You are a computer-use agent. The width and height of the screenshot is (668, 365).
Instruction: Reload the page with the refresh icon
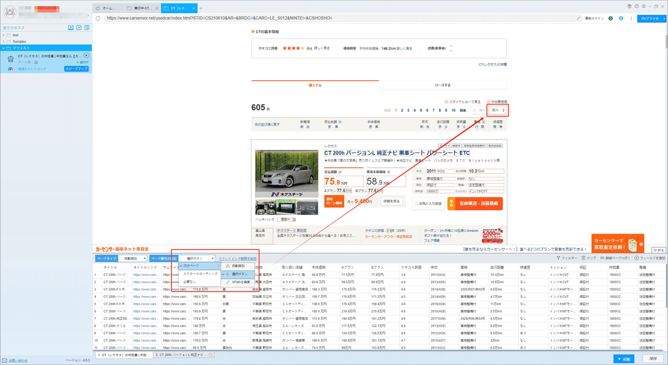99,18
